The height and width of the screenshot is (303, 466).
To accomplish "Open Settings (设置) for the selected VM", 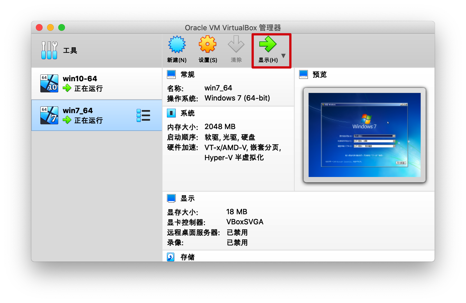I will (208, 49).
